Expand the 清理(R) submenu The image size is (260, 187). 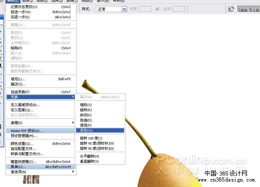(41, 123)
